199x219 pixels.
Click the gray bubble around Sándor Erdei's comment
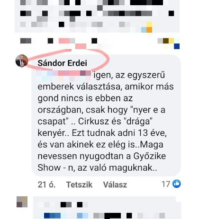(x=106, y=115)
